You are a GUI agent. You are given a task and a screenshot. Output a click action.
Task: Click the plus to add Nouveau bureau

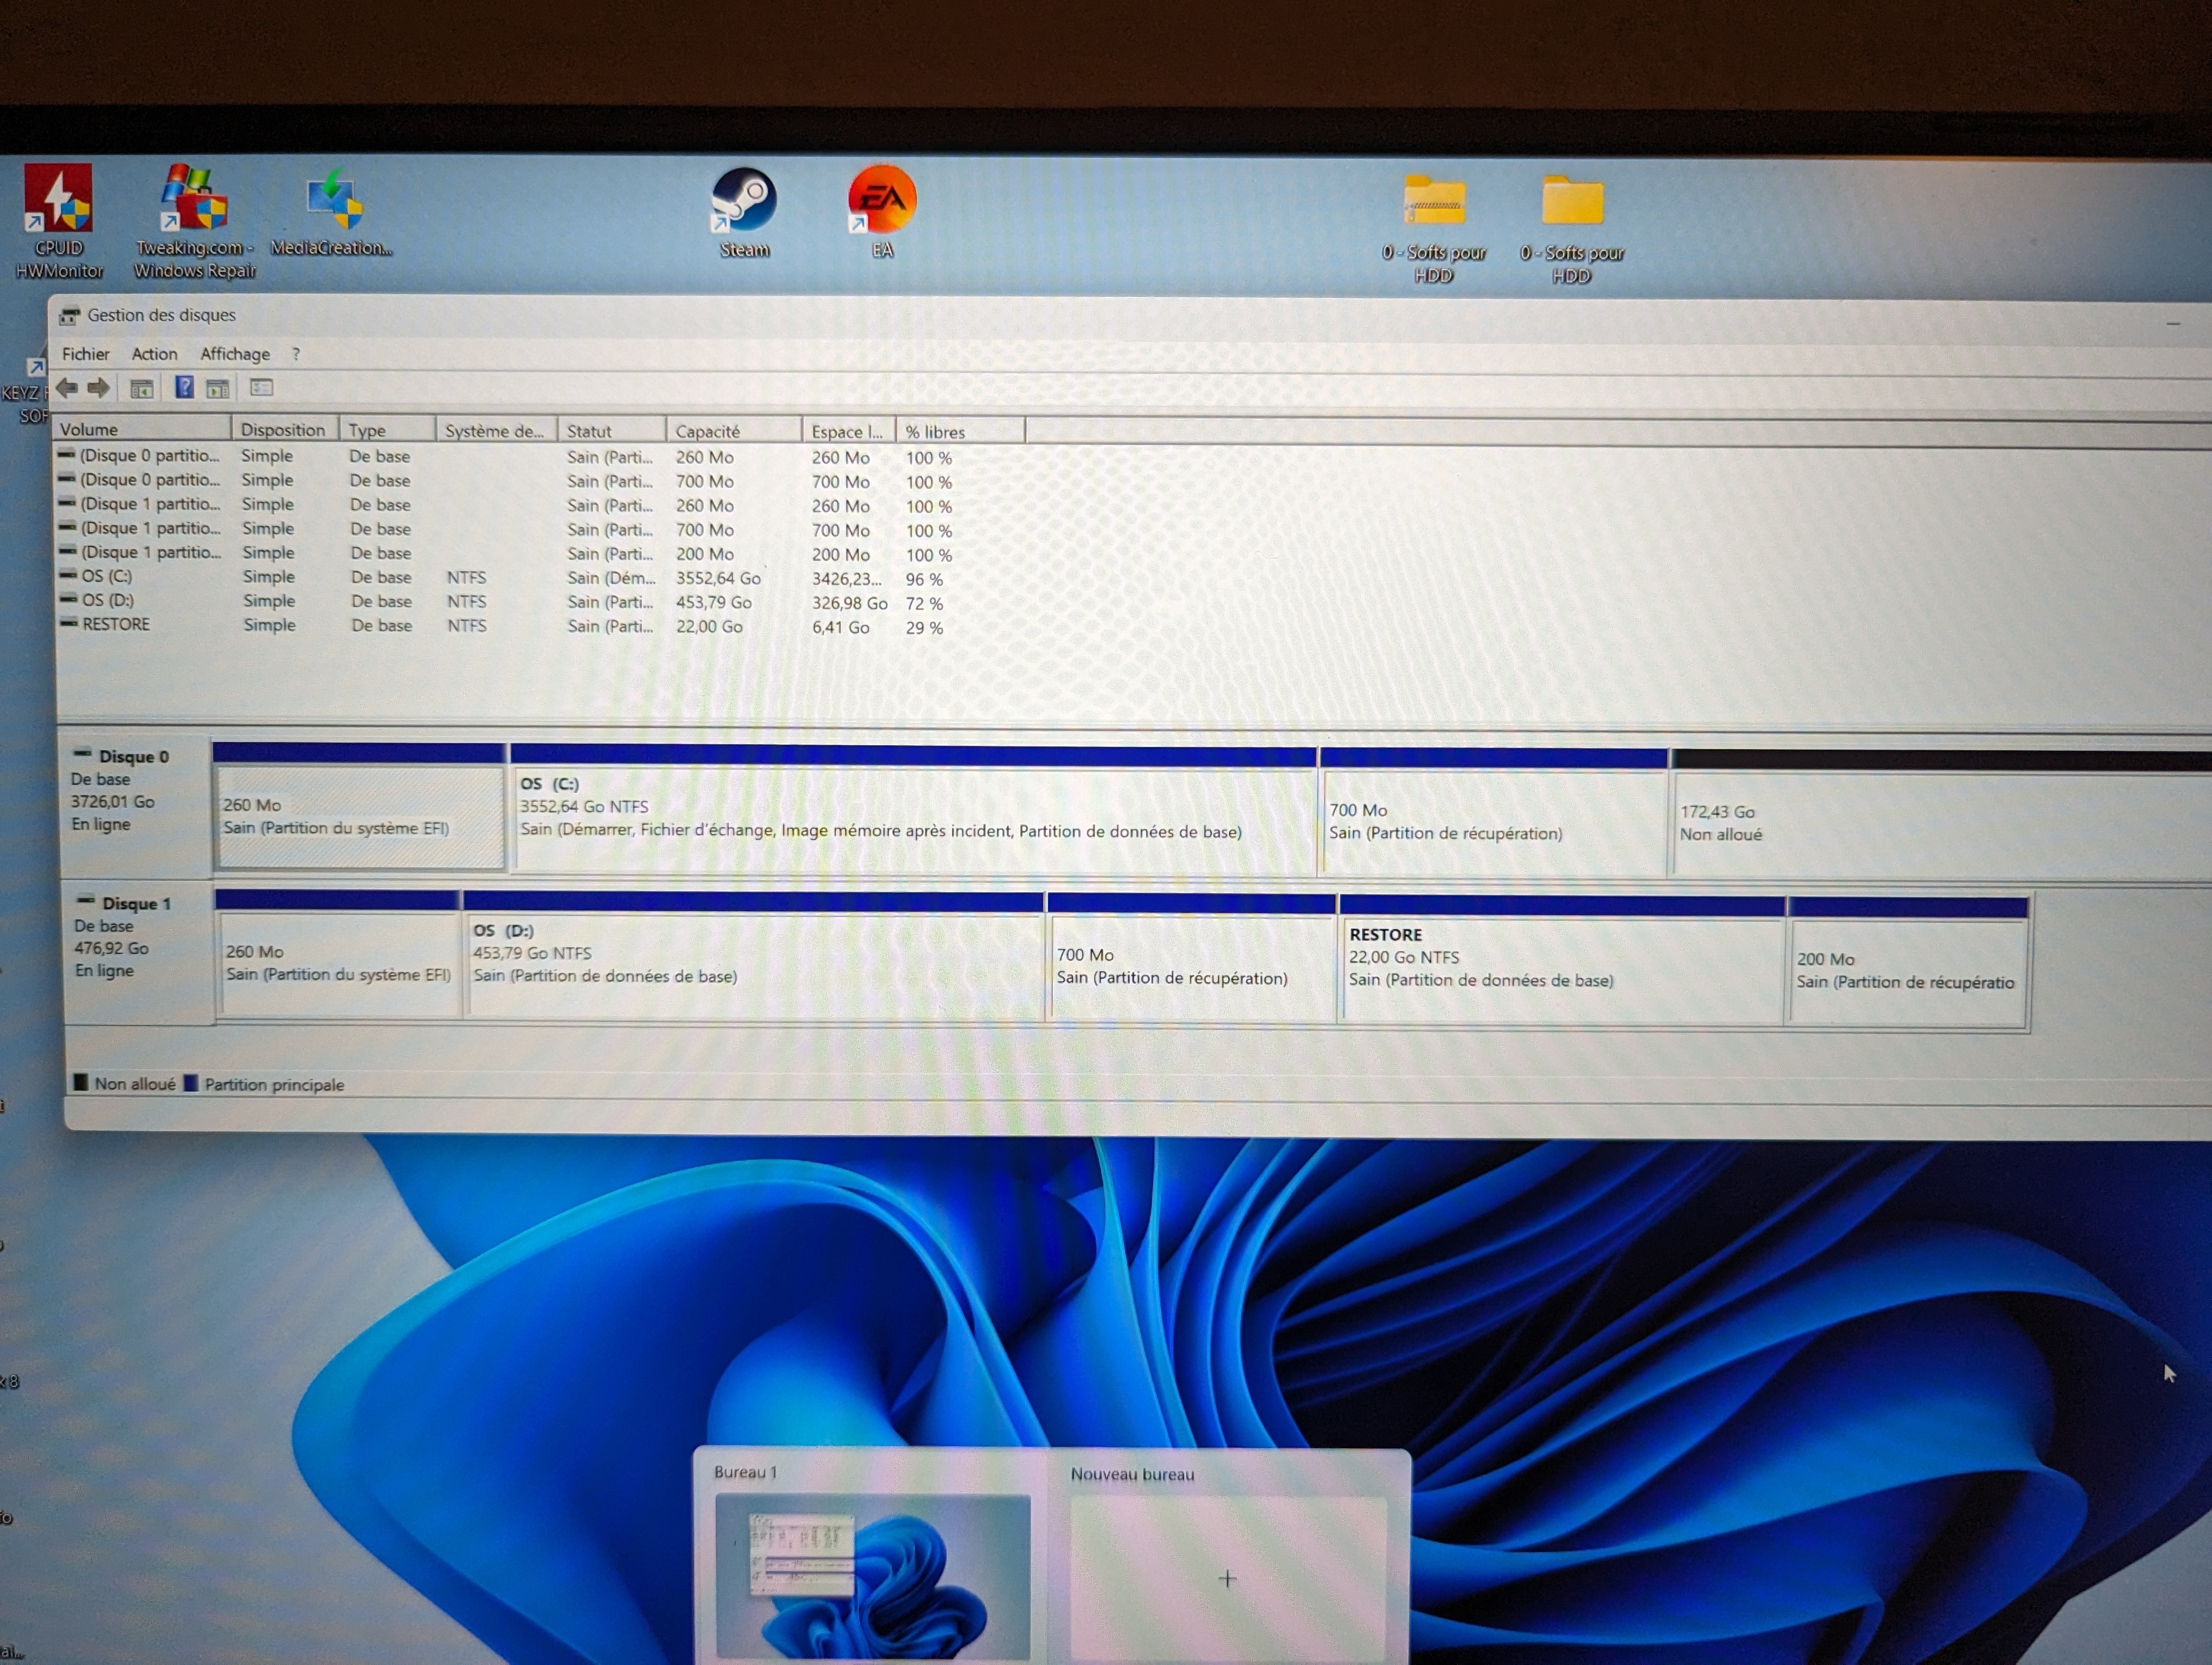(1227, 1579)
